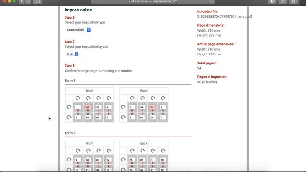Edit highlighted page field 96 in Form 1 Front
The width and height of the screenshot is (306, 172).
[x=88, y=107]
